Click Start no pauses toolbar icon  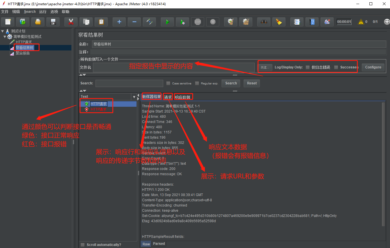pyautogui.click(x=182, y=22)
